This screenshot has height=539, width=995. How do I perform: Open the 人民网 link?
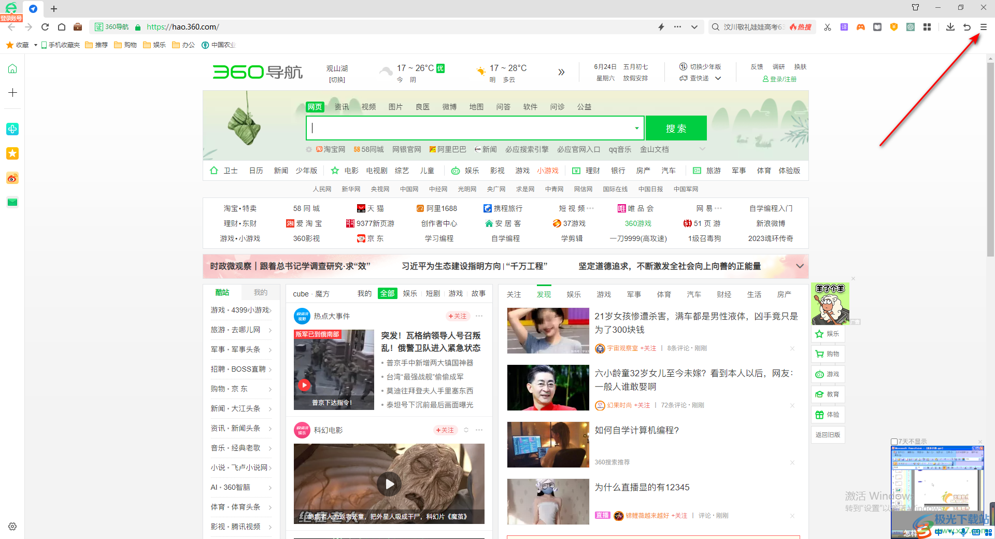pyautogui.click(x=322, y=189)
